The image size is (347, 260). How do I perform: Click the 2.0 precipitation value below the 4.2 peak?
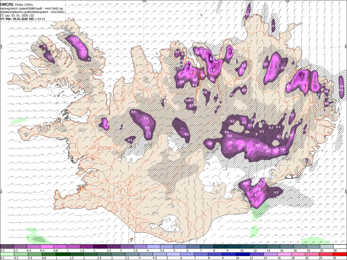click(x=213, y=70)
